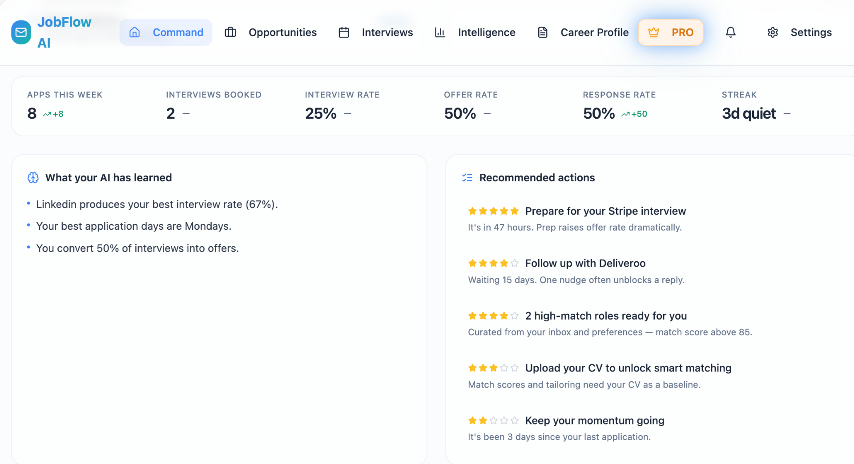The width and height of the screenshot is (854, 464).
Task: Click the Apps This Week value 8
Action: point(32,114)
